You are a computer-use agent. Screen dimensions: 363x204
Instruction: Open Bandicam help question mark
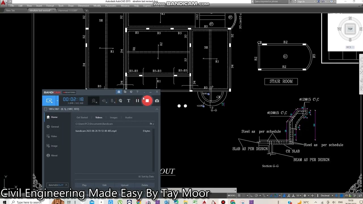tap(137, 92)
